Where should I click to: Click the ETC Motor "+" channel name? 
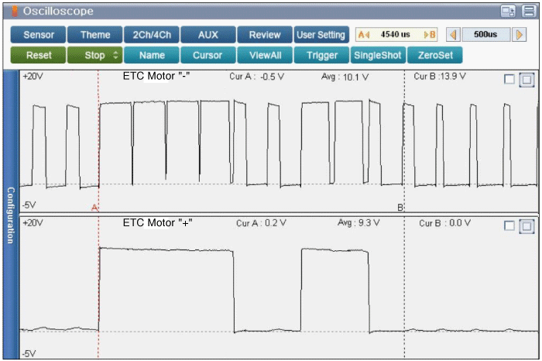click(158, 222)
